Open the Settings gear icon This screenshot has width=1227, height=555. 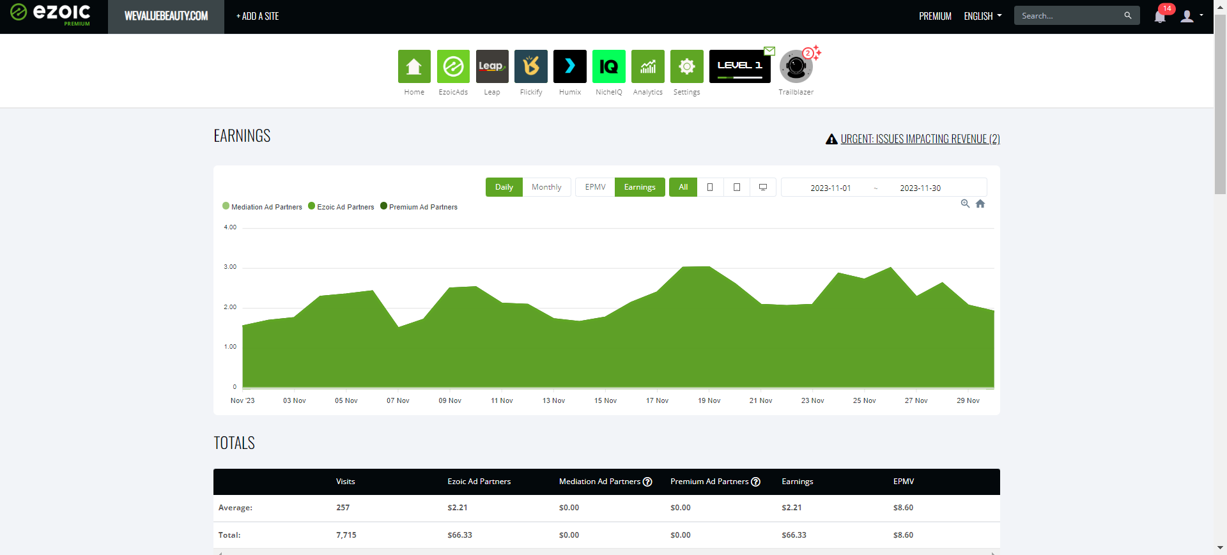coord(687,66)
